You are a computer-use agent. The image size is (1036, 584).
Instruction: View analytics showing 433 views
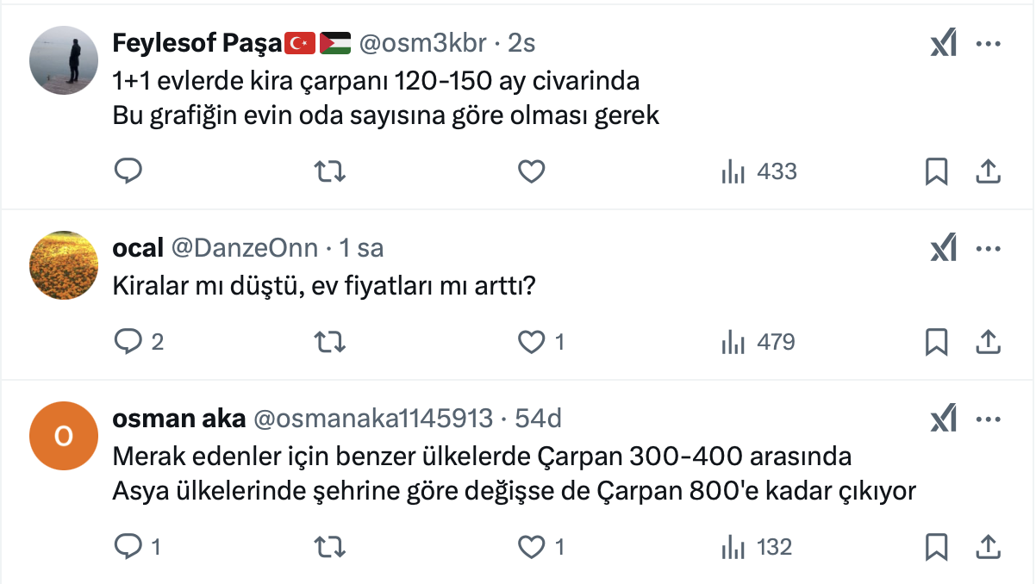point(758,171)
